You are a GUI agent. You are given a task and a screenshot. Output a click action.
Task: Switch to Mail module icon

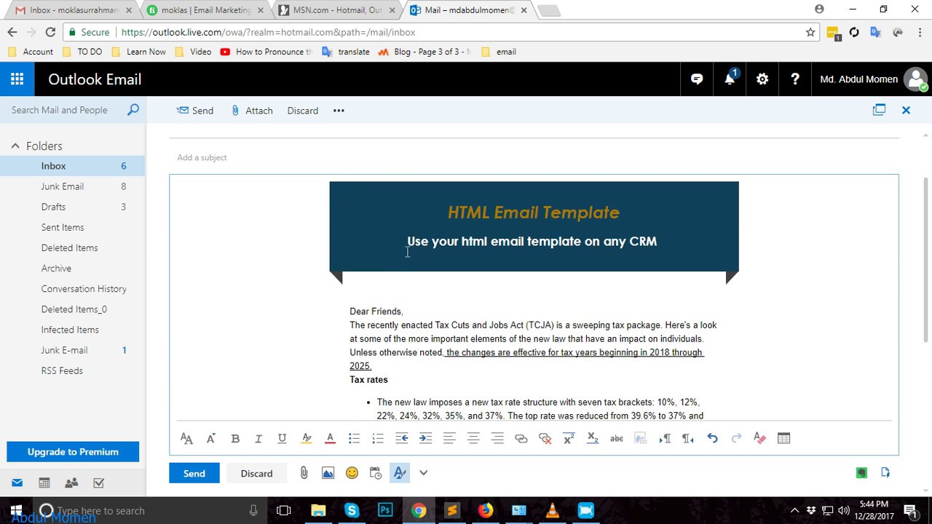click(x=17, y=483)
